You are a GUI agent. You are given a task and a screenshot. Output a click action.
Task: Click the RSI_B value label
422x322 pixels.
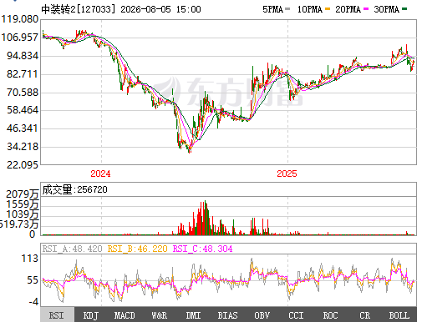[x=137, y=249]
